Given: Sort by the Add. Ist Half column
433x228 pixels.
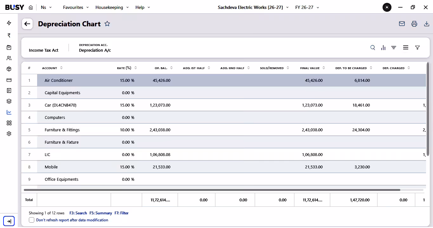Looking at the screenshot, I should pyautogui.click(x=197, y=68).
